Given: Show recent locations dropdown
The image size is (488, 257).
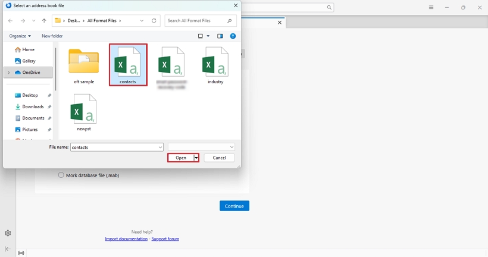Looking at the screenshot, I should [x=33, y=21].
